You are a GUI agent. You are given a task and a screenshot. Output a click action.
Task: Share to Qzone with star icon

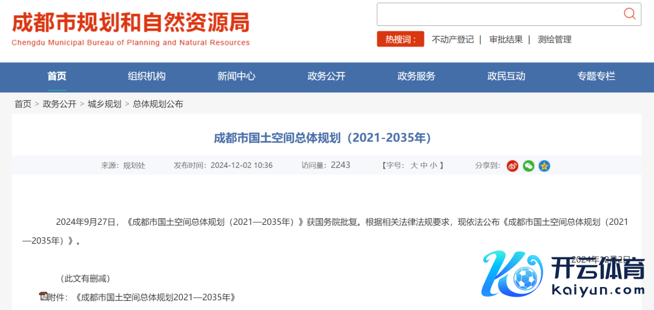click(x=544, y=166)
